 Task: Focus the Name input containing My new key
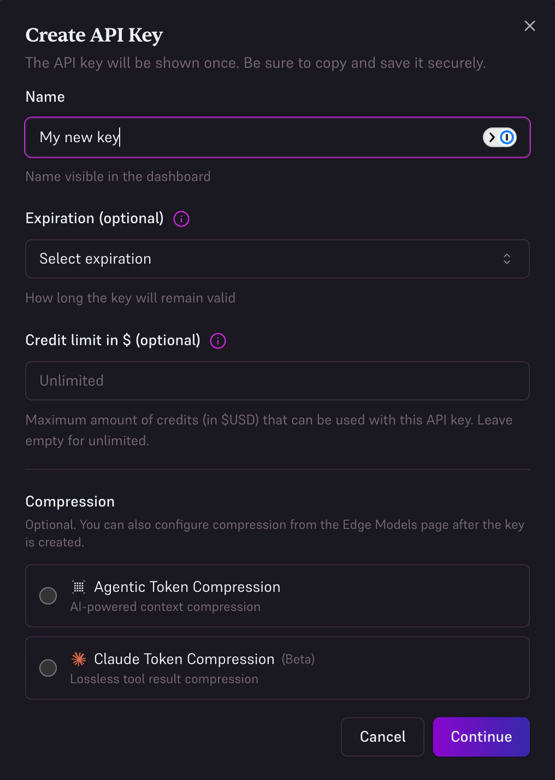tap(246, 137)
